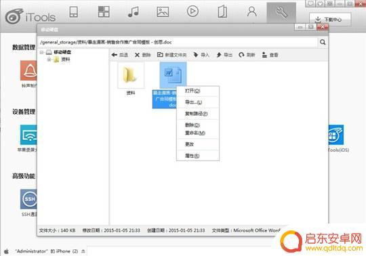The height and width of the screenshot is (256, 366).
Task: Click the 高级功能 section heading
Action: pos(24,176)
